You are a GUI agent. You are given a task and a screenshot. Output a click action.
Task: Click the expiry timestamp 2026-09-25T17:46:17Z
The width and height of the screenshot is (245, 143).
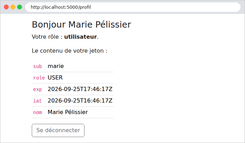pos(80,89)
